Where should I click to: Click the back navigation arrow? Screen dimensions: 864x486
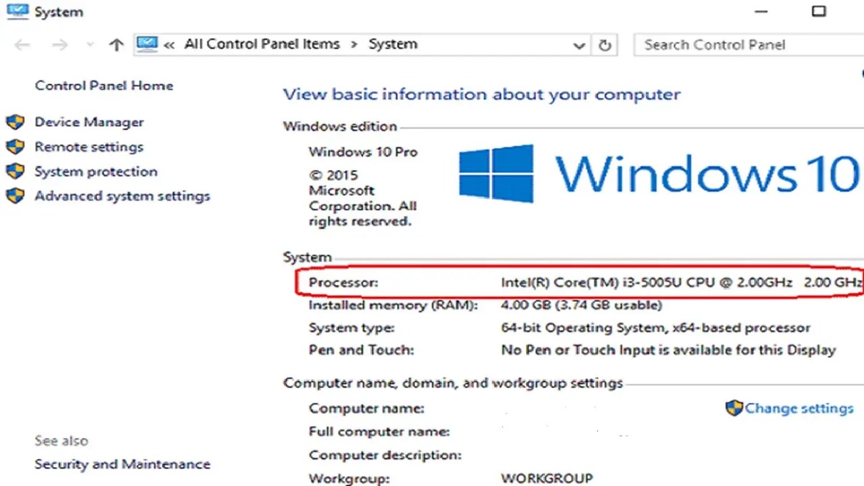[x=22, y=44]
